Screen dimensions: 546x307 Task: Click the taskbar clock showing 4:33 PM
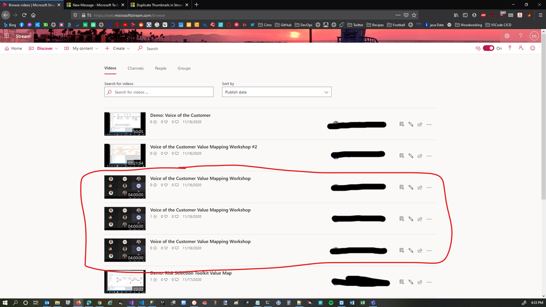click(537, 303)
